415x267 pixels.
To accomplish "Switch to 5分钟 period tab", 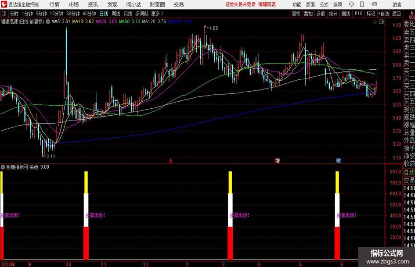I will click(41, 14).
